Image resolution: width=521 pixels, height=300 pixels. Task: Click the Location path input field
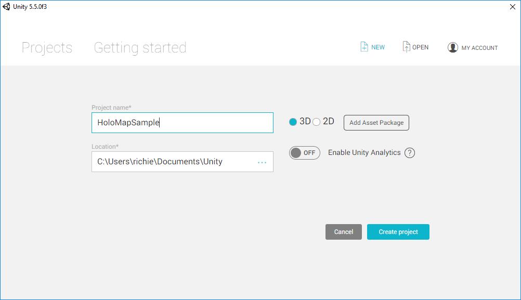183,162
